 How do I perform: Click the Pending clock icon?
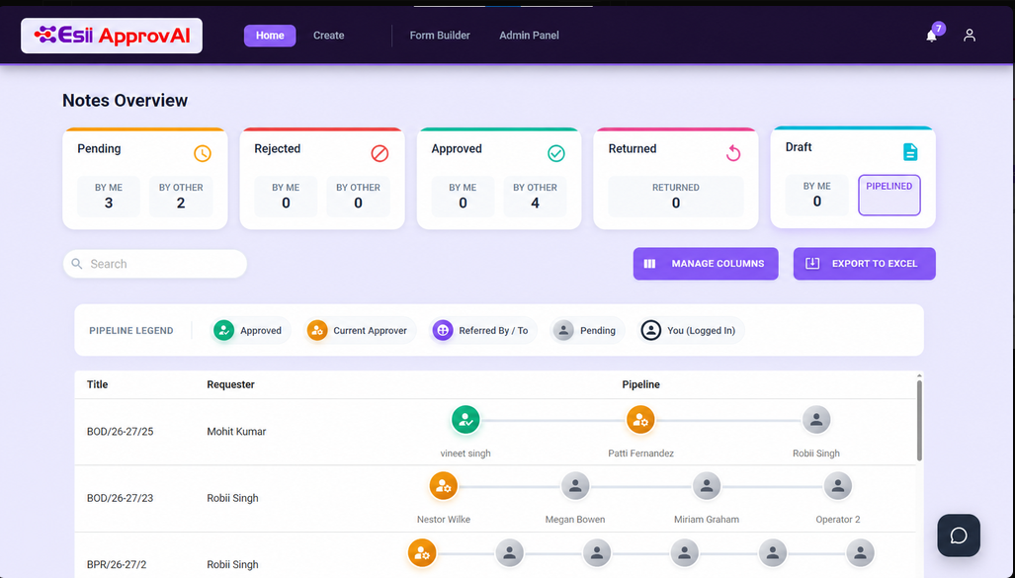click(203, 153)
